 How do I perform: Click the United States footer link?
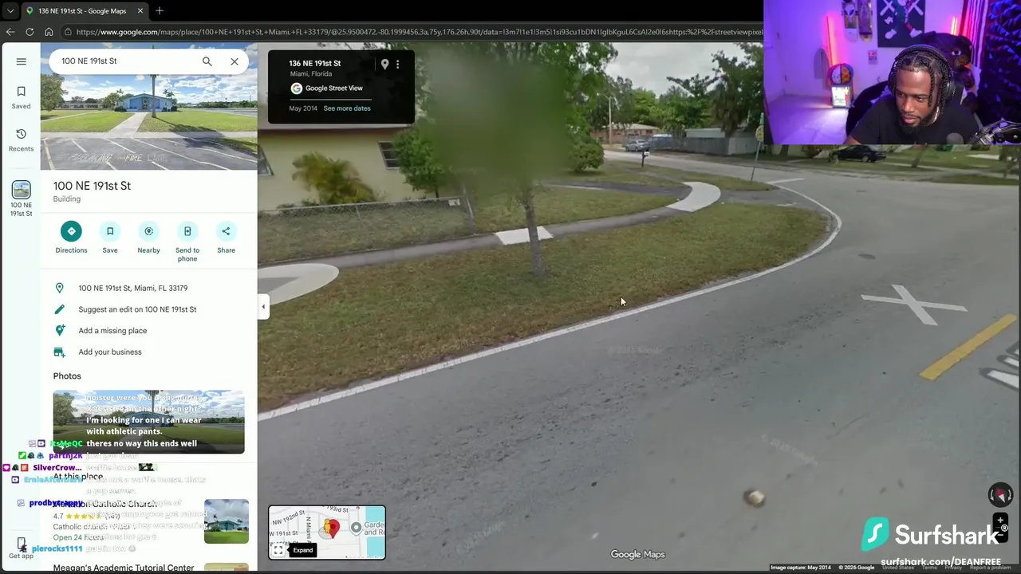tap(898, 568)
